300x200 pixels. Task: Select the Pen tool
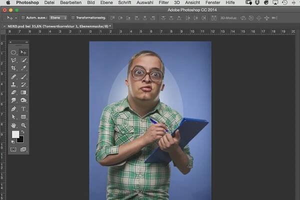[13, 108]
